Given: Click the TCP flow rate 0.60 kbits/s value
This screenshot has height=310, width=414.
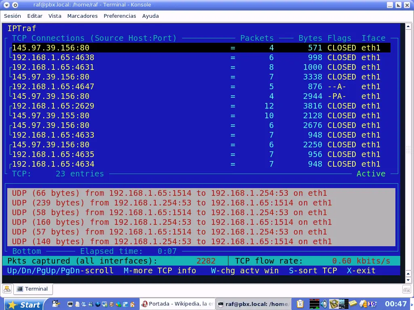Looking at the screenshot, I should pos(361,261).
